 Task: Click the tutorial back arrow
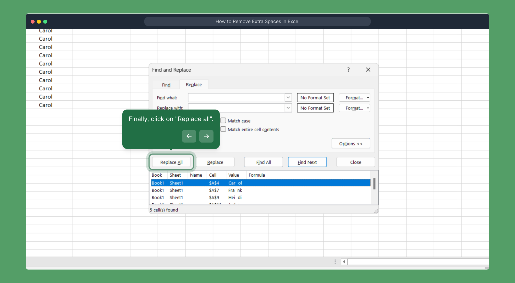point(189,136)
